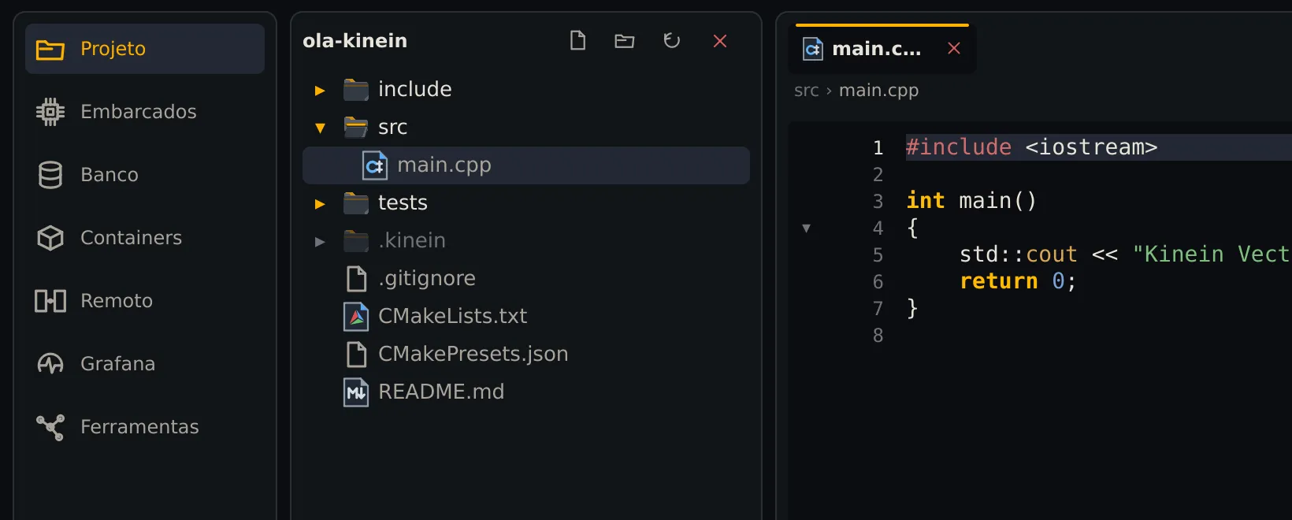Open the Projeto sidebar section
The width and height of the screenshot is (1292, 520).
point(145,49)
